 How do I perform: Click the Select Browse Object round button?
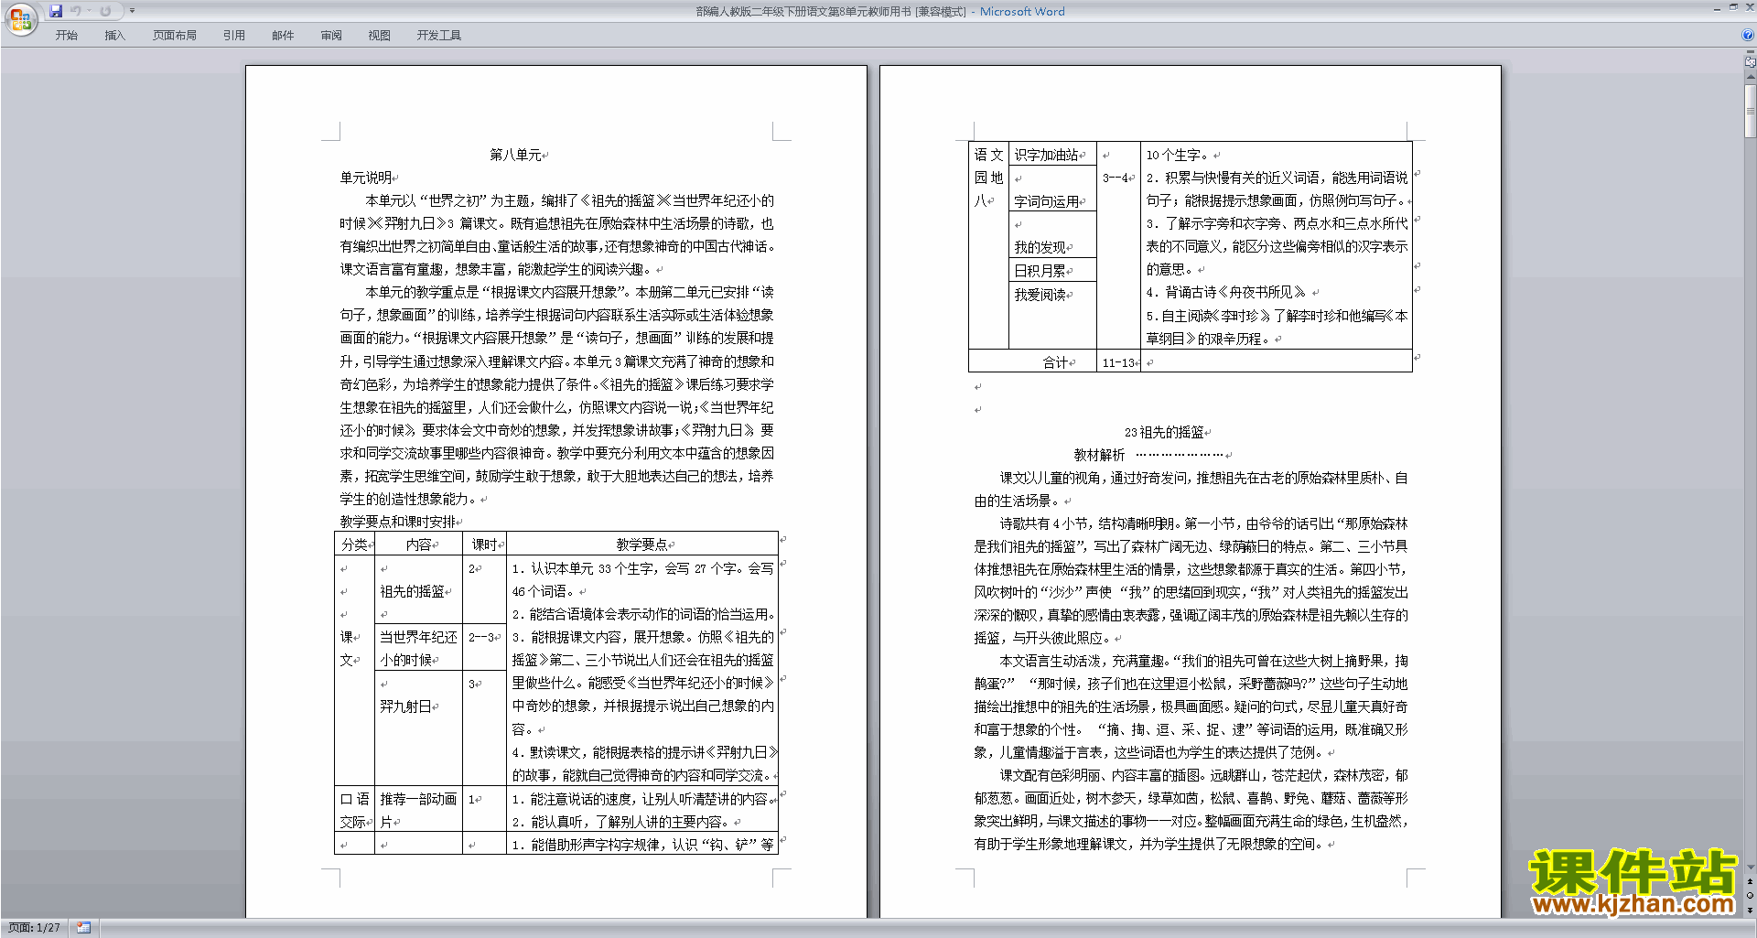click(1750, 896)
